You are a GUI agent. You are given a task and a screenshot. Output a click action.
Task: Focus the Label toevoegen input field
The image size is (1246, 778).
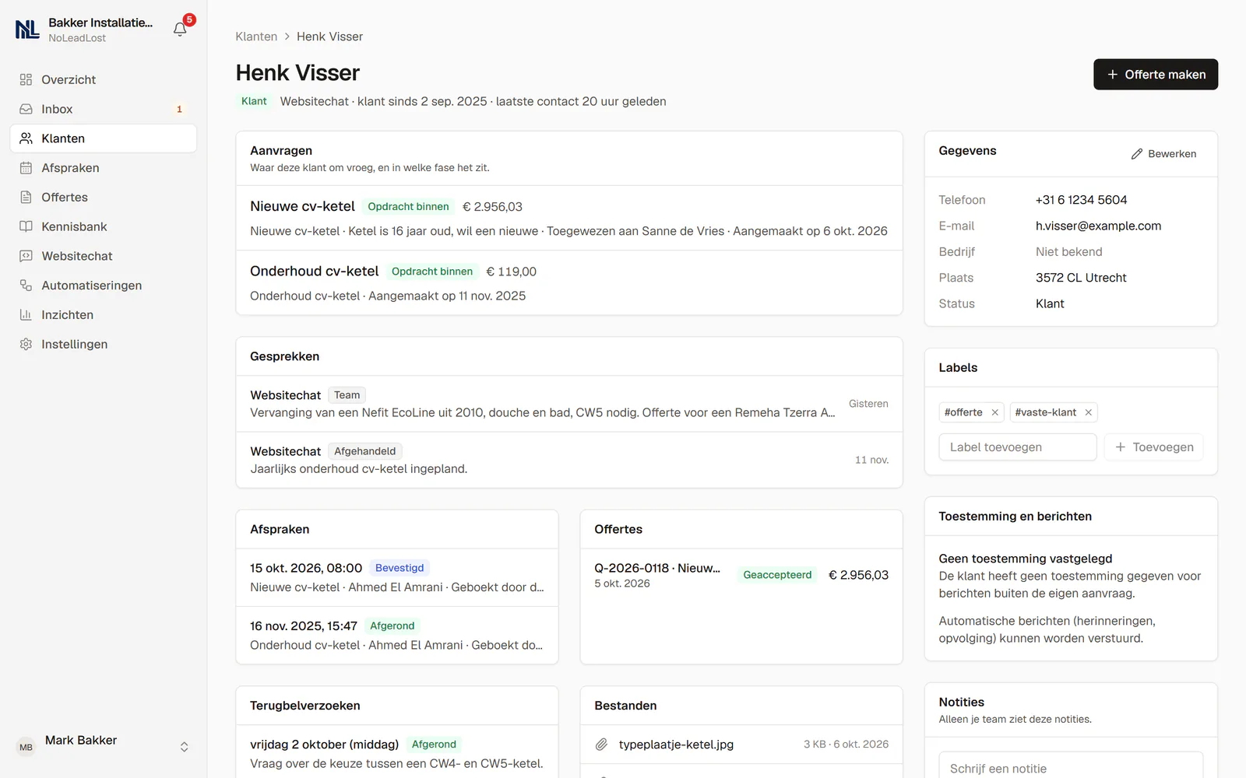[1018, 447]
